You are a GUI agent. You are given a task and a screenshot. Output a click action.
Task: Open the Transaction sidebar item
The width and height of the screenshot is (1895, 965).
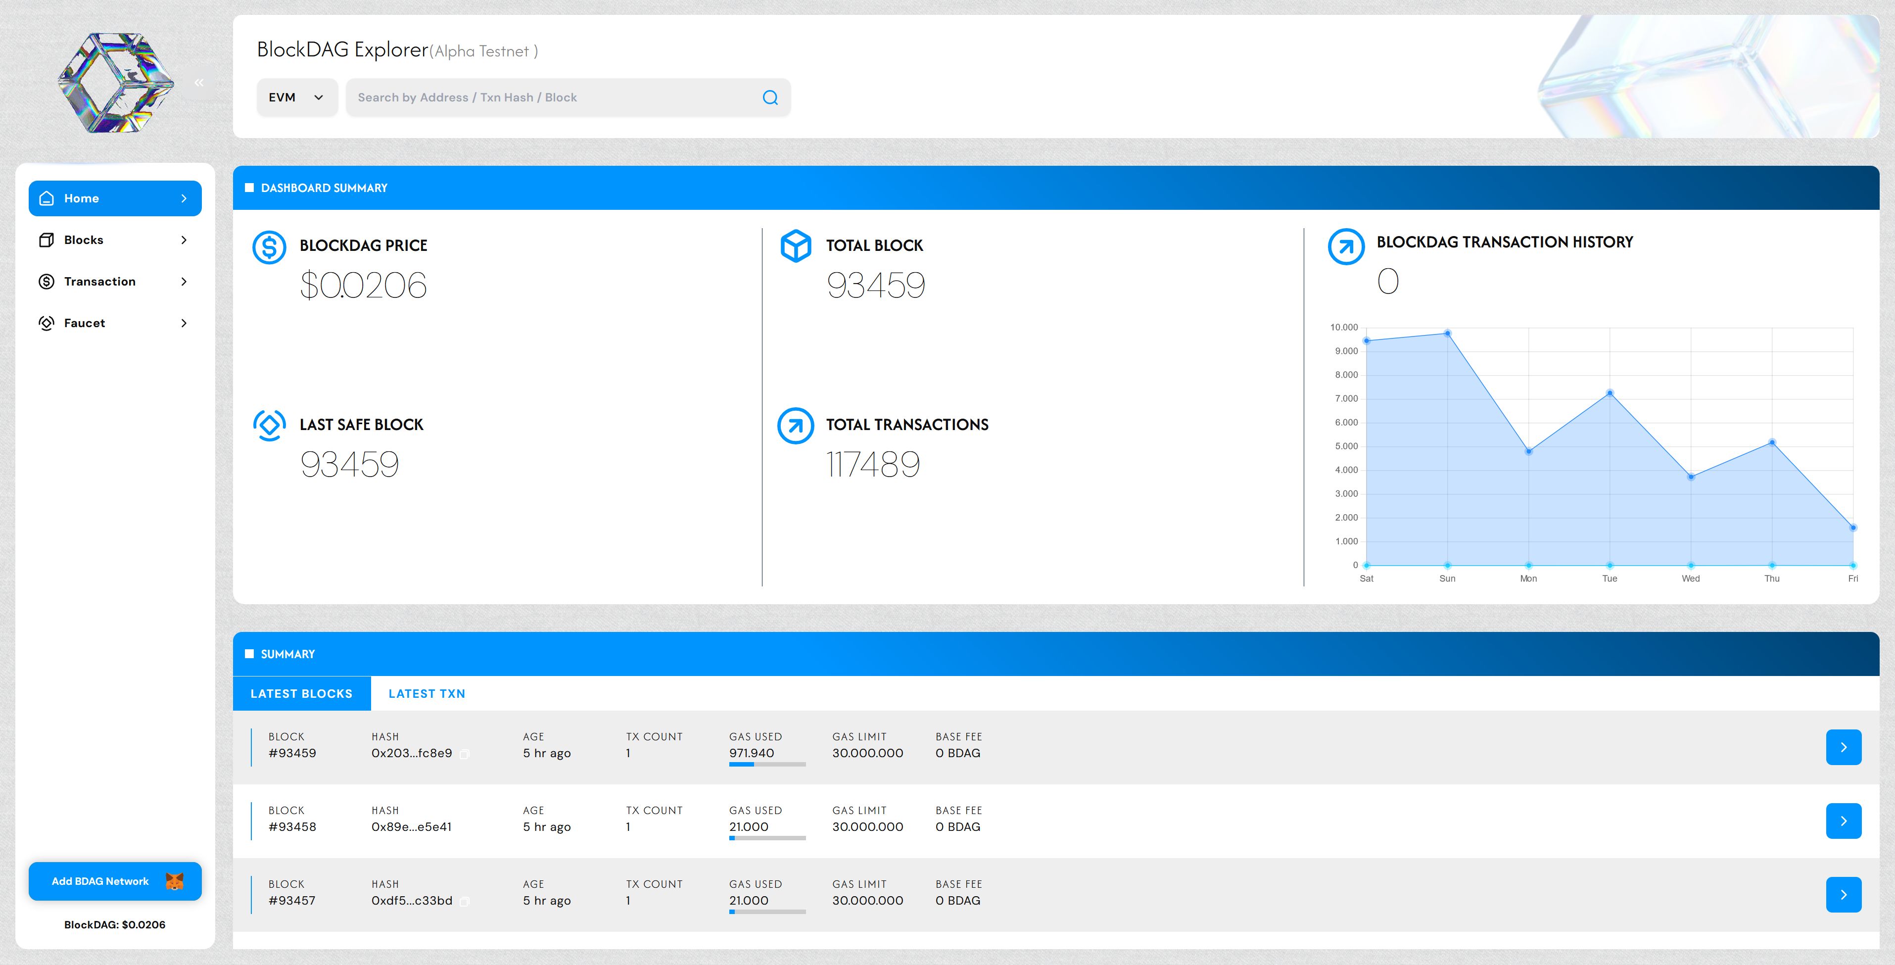(115, 282)
